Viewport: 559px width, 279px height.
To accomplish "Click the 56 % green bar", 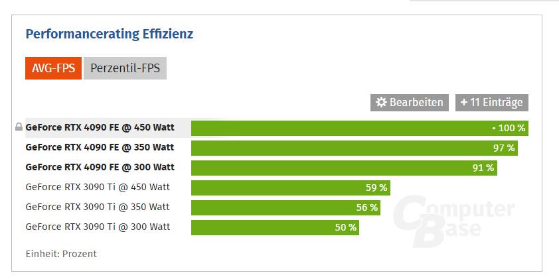I will [285, 207].
